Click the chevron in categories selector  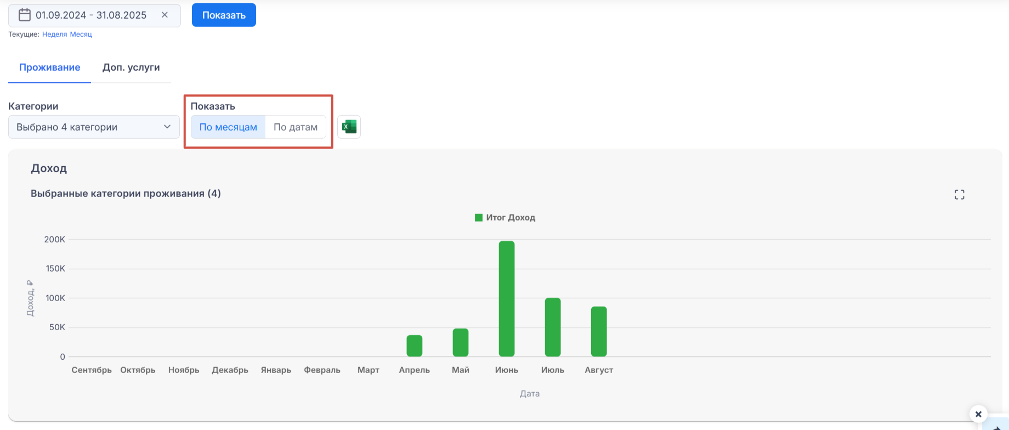pos(167,127)
